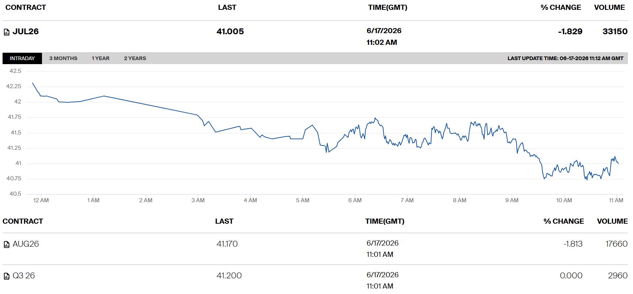
Task: Select the INTRADAY chart tab
Action: tap(22, 58)
